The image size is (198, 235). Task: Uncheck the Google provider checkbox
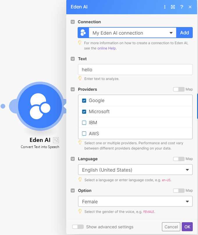coord(84,101)
